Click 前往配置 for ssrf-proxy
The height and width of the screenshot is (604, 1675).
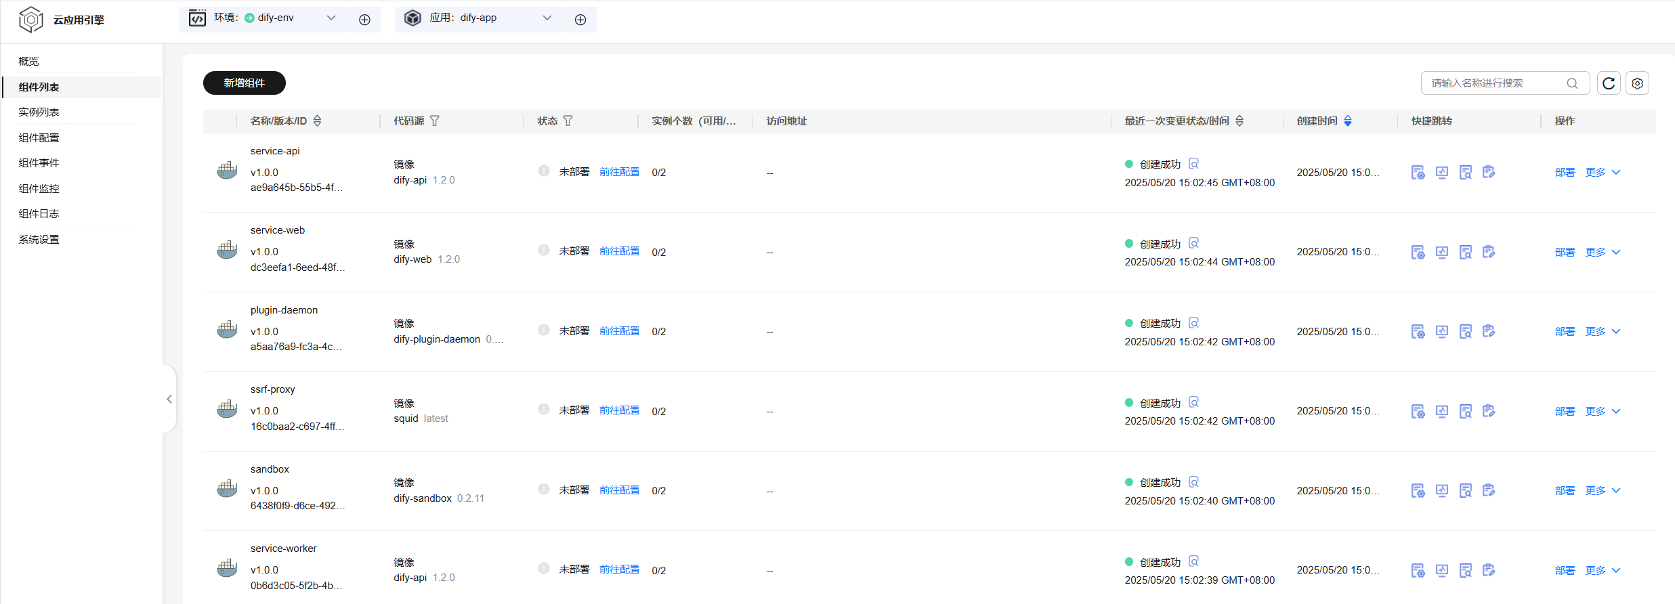tap(619, 410)
